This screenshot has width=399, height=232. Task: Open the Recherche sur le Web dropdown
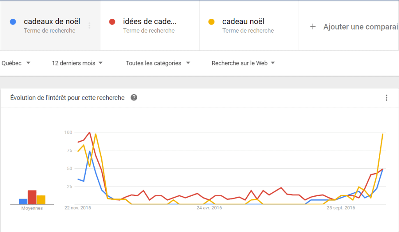pyautogui.click(x=243, y=63)
